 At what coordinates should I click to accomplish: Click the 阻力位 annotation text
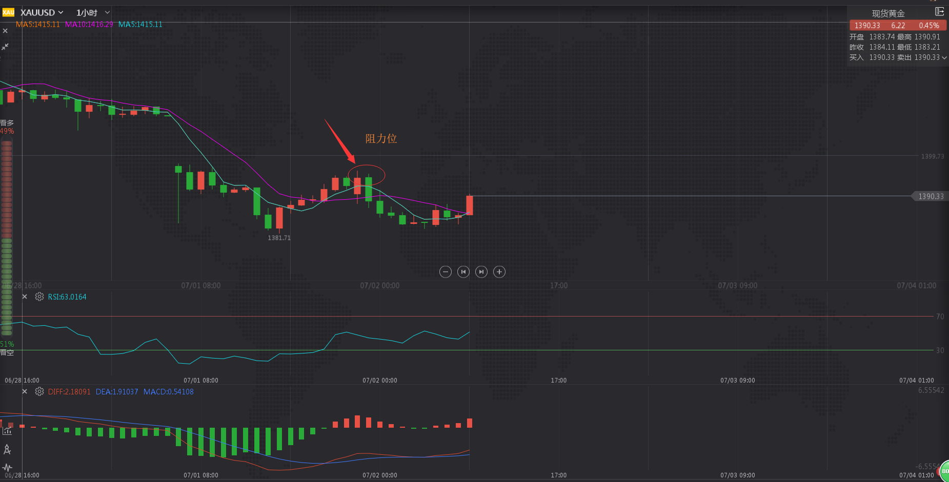[x=381, y=138]
